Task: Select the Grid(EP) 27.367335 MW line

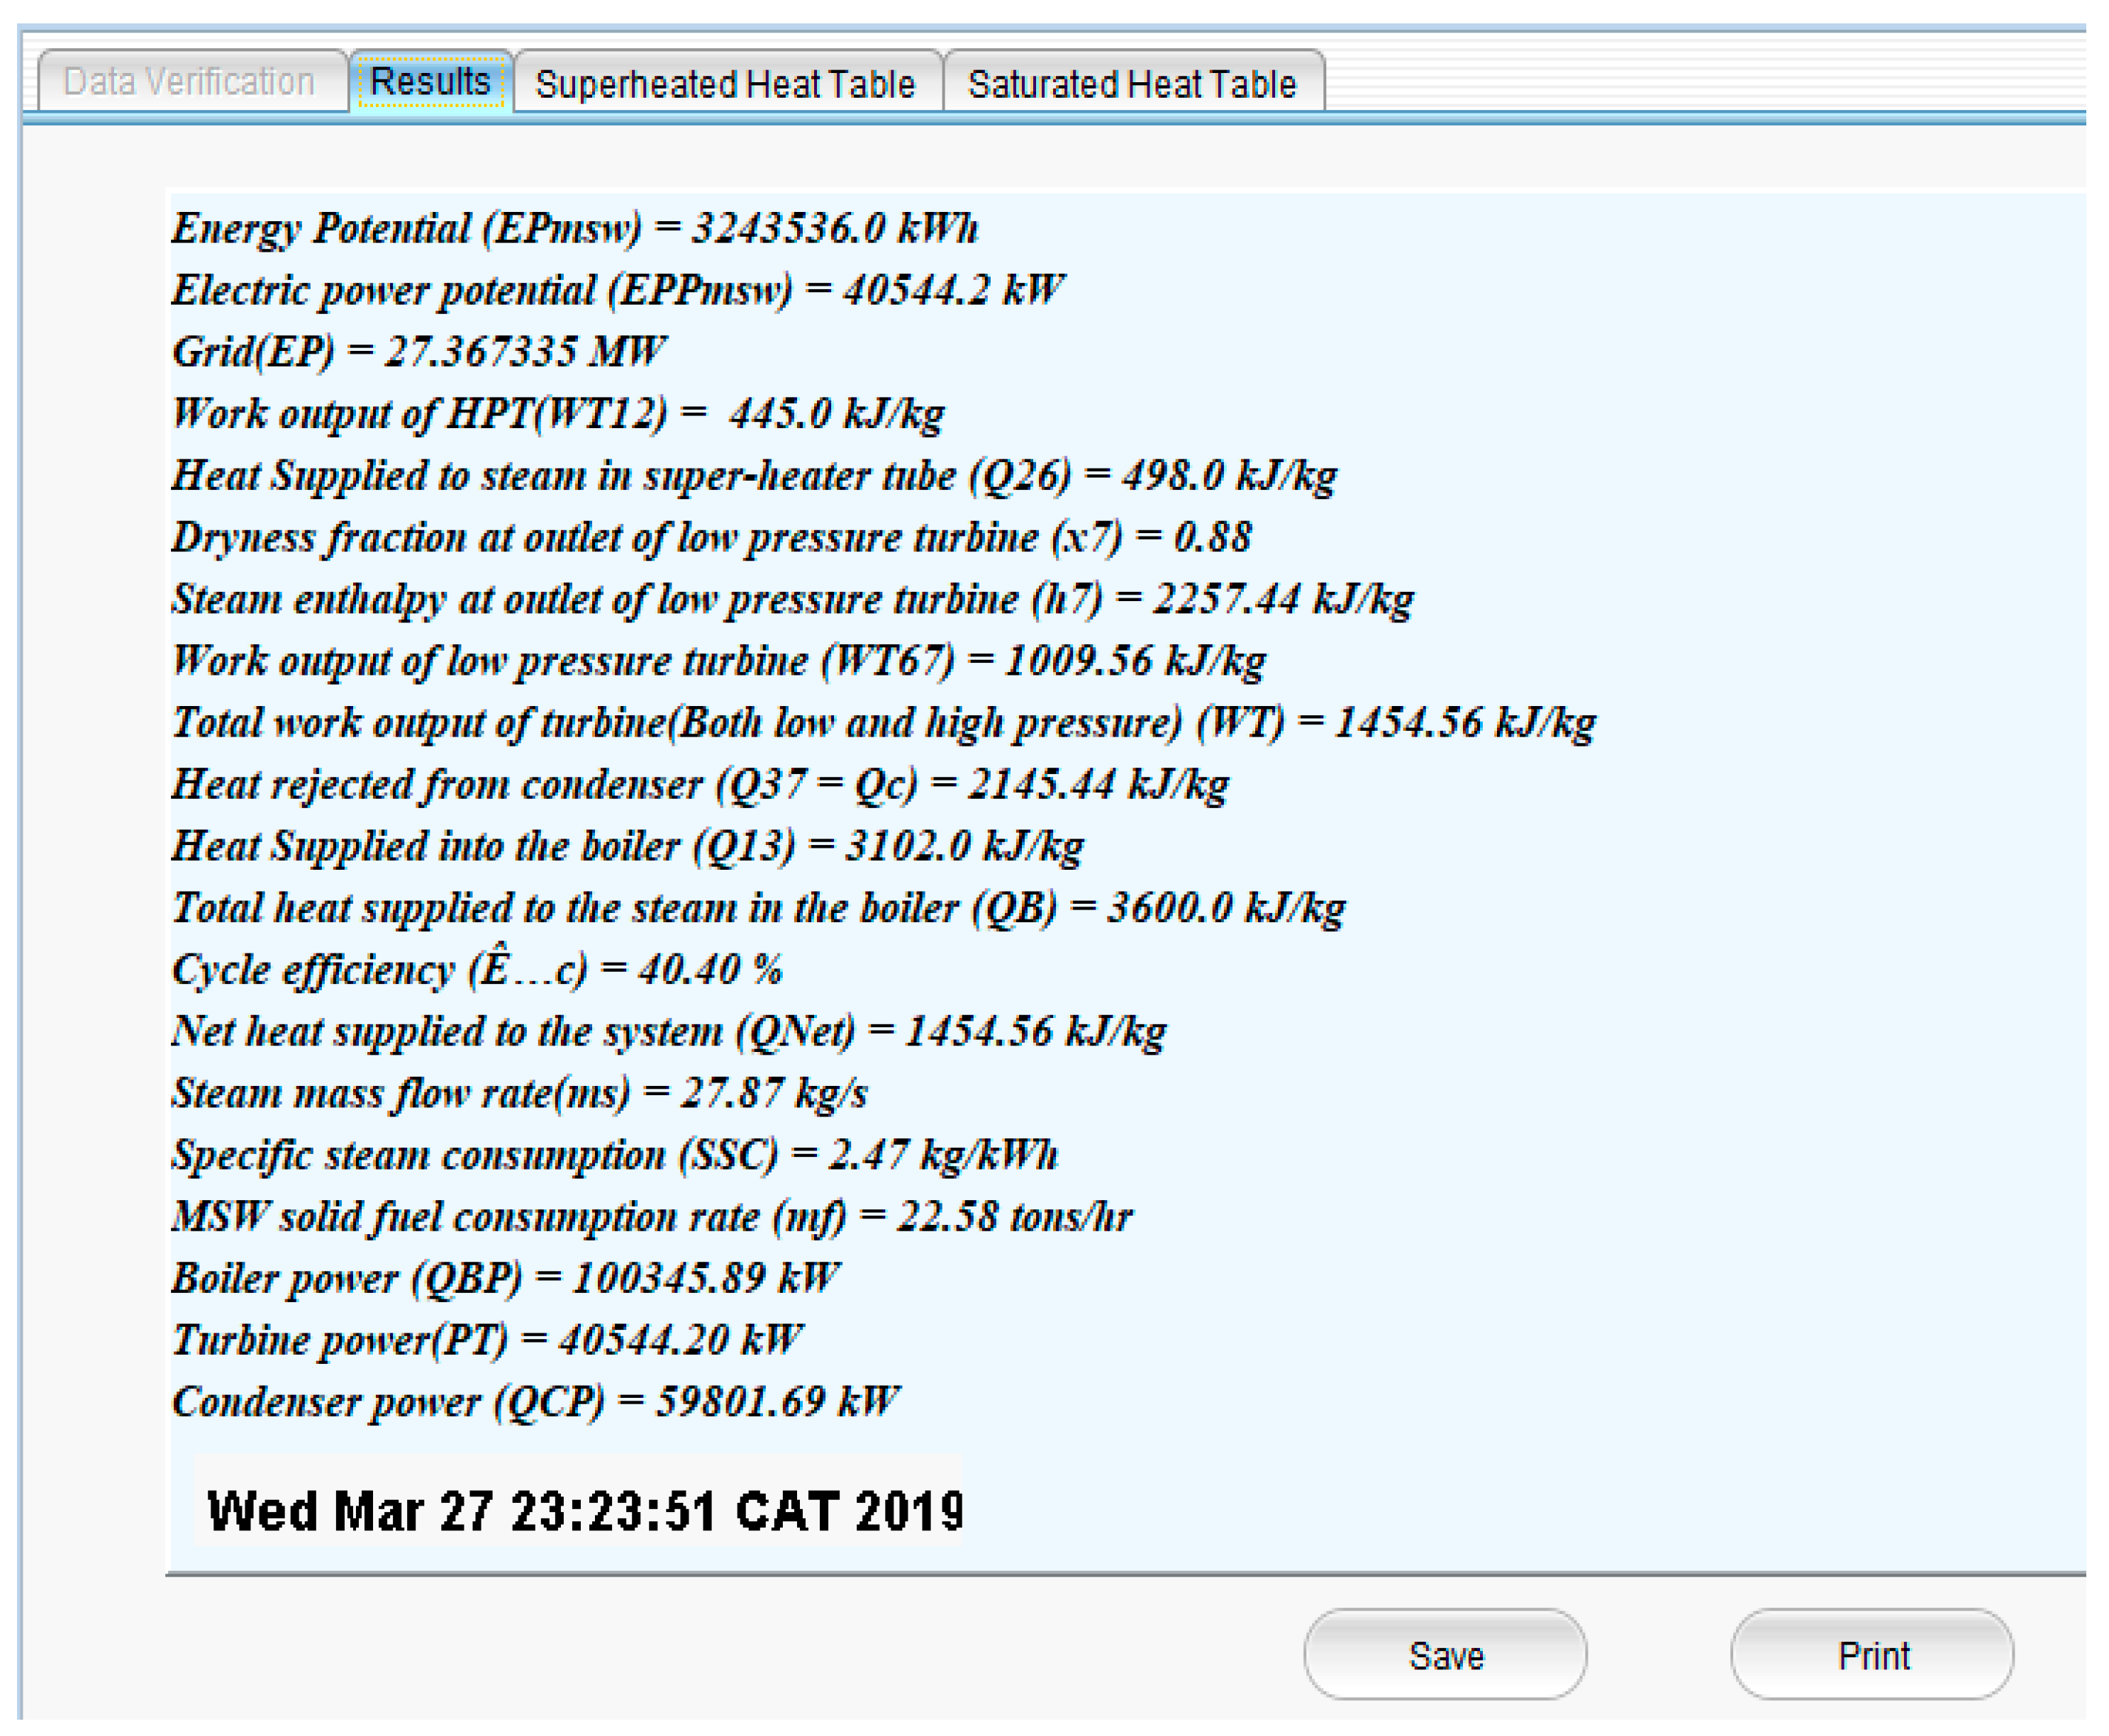Action: (418, 352)
